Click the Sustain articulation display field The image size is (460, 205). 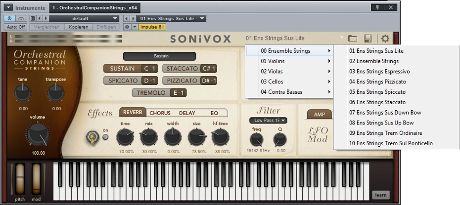click(159, 56)
